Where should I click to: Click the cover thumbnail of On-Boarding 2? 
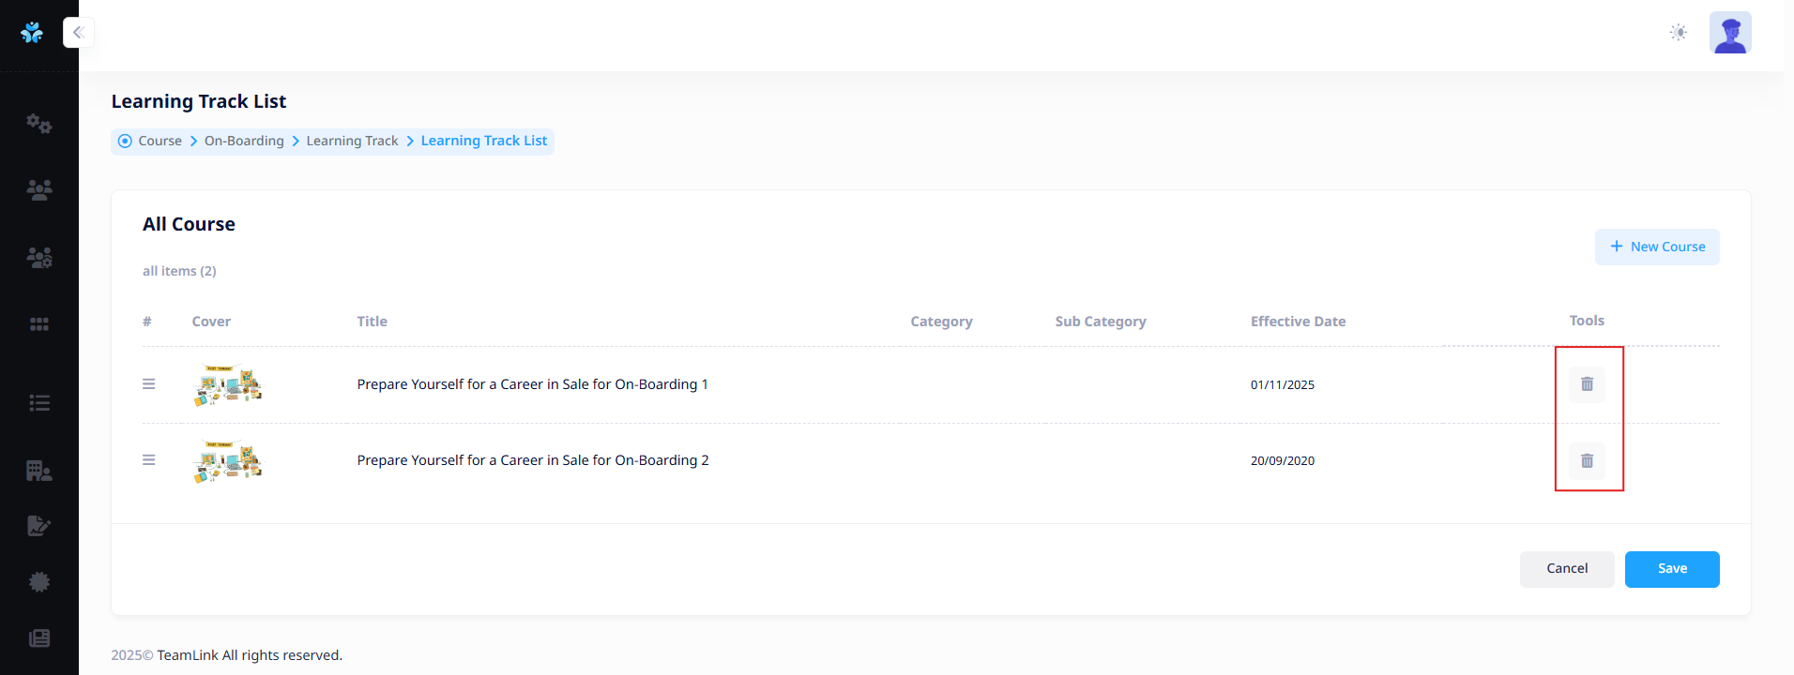228,461
